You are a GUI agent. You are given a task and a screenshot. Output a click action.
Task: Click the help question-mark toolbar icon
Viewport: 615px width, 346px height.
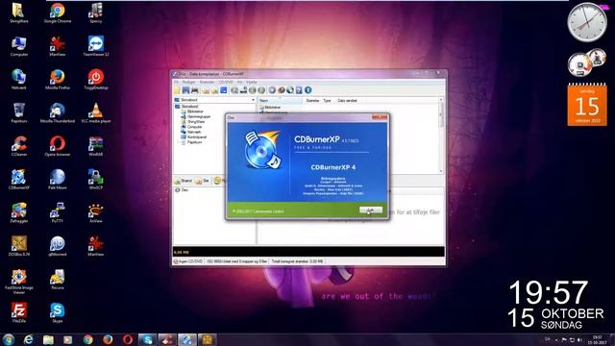pyautogui.click(x=299, y=90)
